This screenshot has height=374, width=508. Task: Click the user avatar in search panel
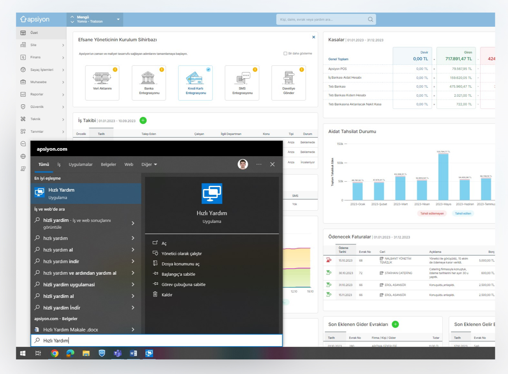(243, 164)
